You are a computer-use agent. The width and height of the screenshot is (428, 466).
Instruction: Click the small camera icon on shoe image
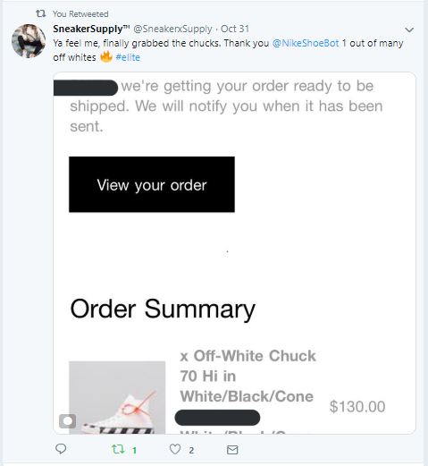click(x=67, y=421)
